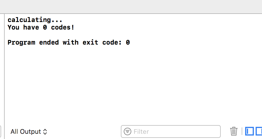
Task: Click the word "Program" in the console
Action: tap(21, 42)
